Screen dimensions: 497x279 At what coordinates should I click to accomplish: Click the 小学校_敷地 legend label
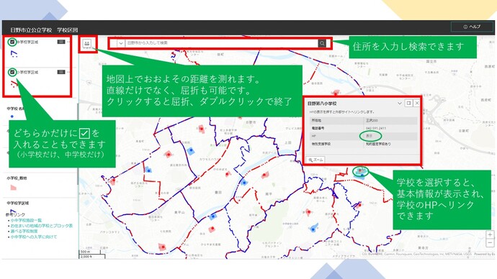pos(17,178)
